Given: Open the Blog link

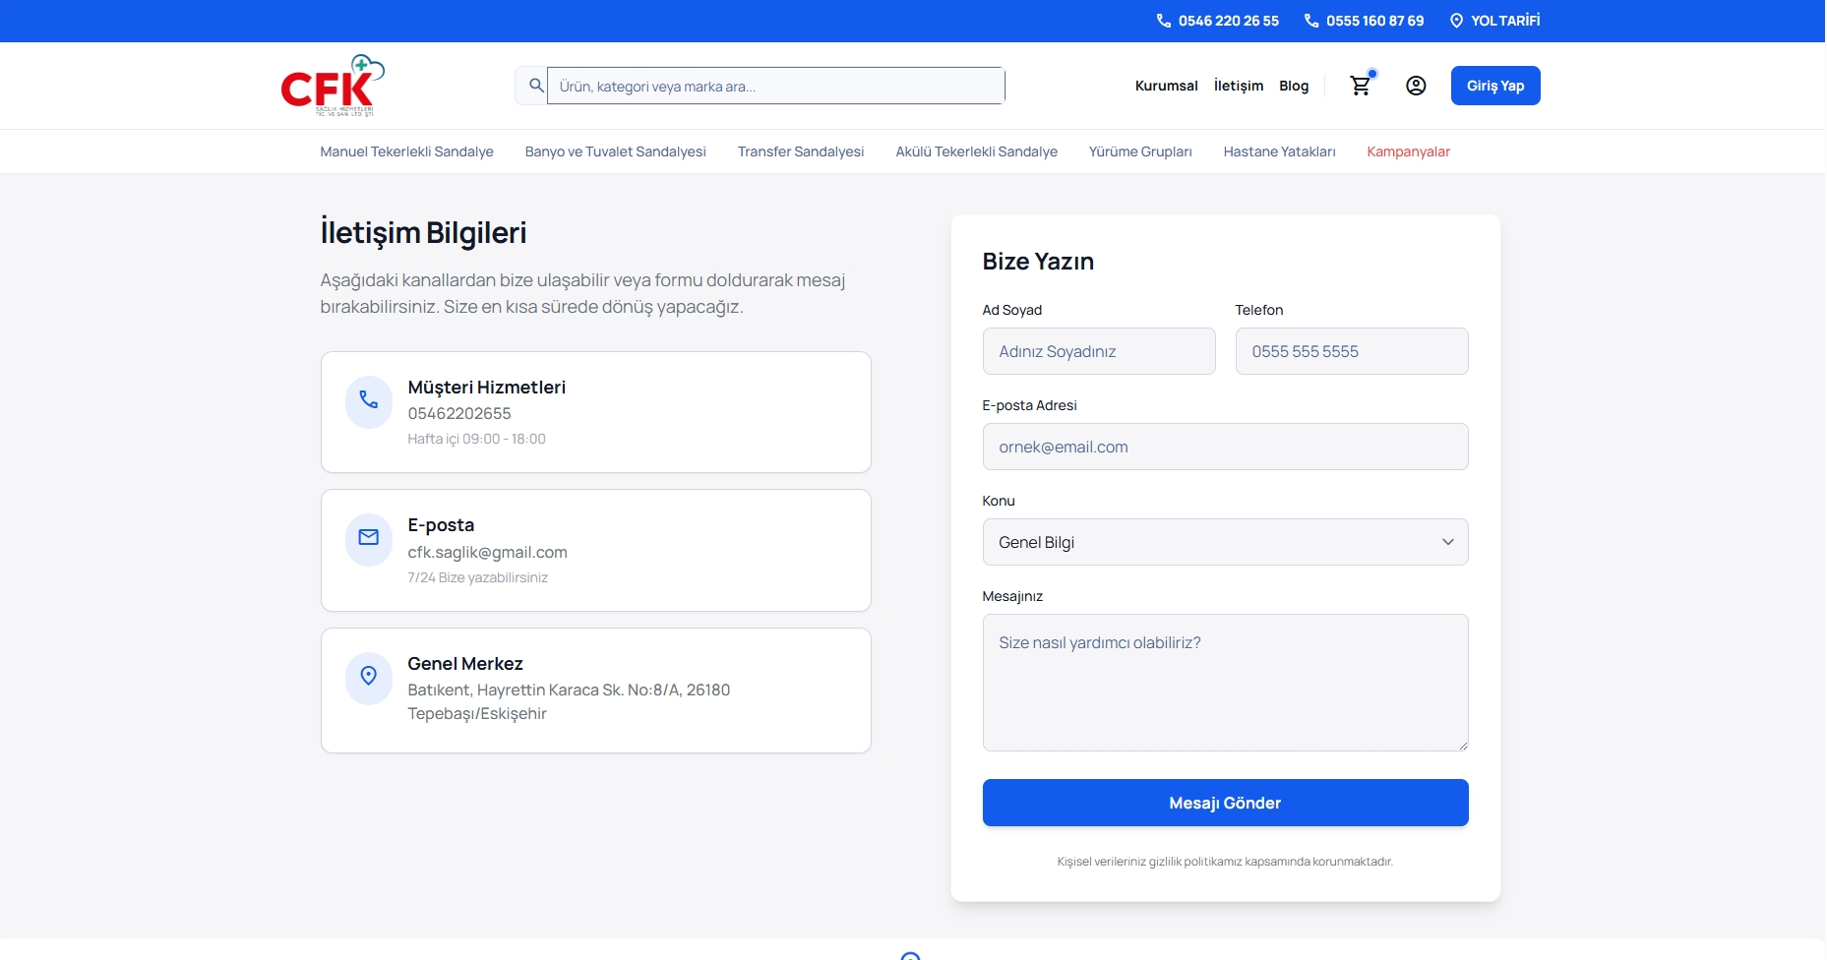Looking at the screenshot, I should (x=1293, y=86).
